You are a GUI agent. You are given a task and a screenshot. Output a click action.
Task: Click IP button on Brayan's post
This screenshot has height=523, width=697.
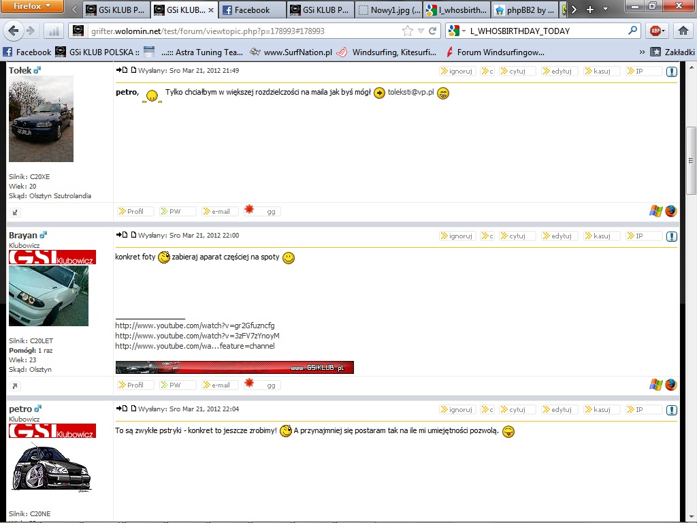click(644, 236)
